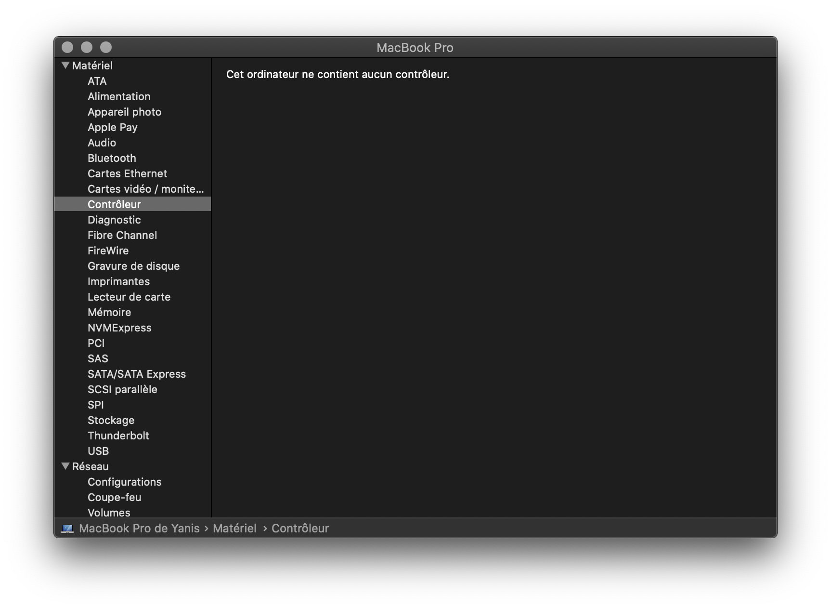
Task: Select the highlighted Contrôleur row
Action: (x=132, y=204)
